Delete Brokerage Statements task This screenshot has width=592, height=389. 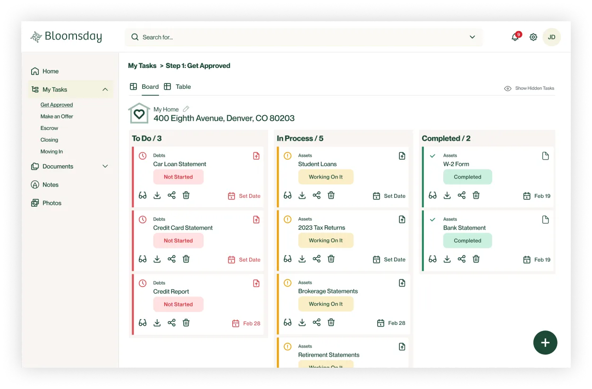[x=331, y=323]
